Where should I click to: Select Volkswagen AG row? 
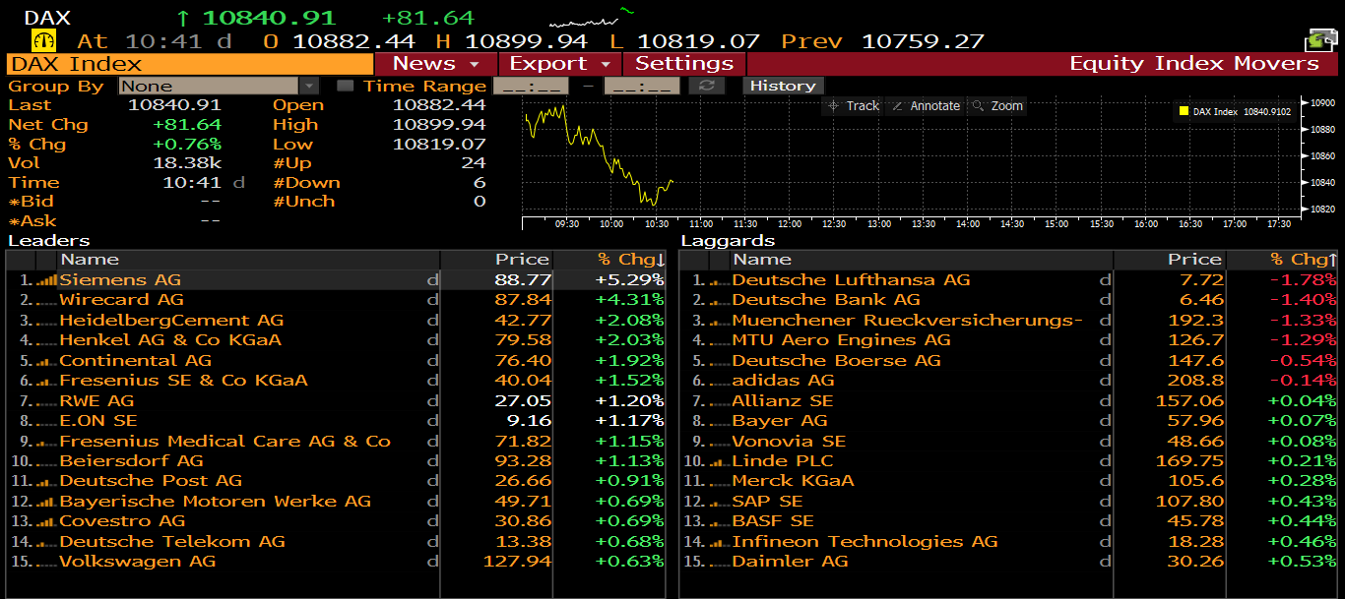coord(335,562)
